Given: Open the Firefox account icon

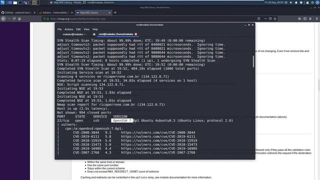Looking at the screenshot, I should [310, 19].
